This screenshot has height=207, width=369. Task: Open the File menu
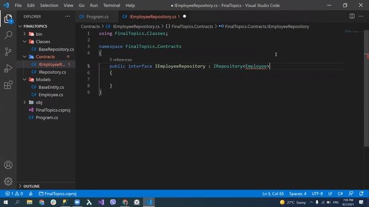(18, 5)
